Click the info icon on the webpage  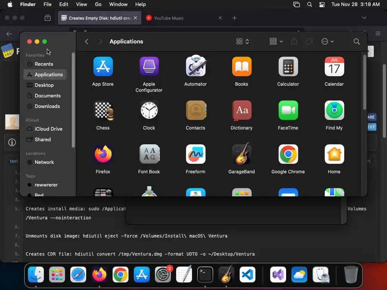(x=12, y=142)
